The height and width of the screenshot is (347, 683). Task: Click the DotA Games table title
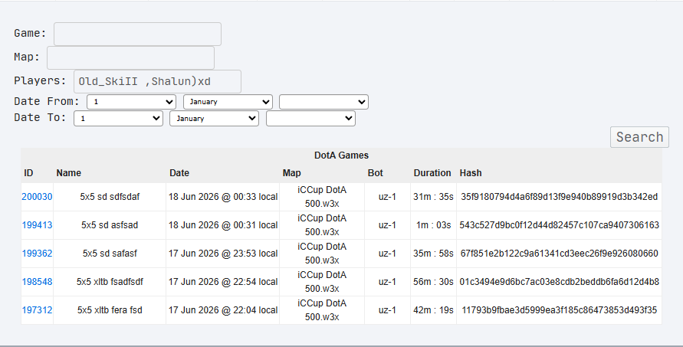342,155
